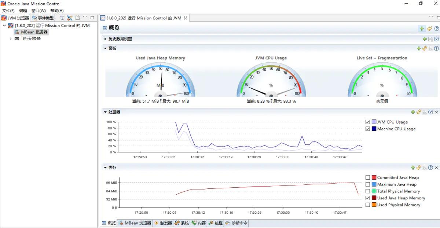Select MBean 服务器 in the JVM tree
Viewport: 440px width, 228px height.
34,32
